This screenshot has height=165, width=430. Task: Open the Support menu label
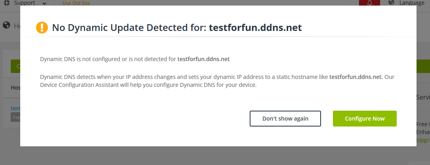pyautogui.click(x=24, y=3)
